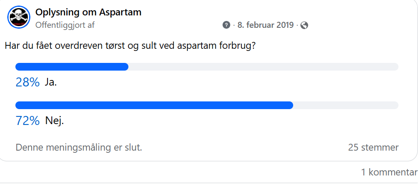This screenshot has width=419, height=184.
Task: Open the Oplysning om Aspartam page name
Action: pyautogui.click(x=88, y=12)
